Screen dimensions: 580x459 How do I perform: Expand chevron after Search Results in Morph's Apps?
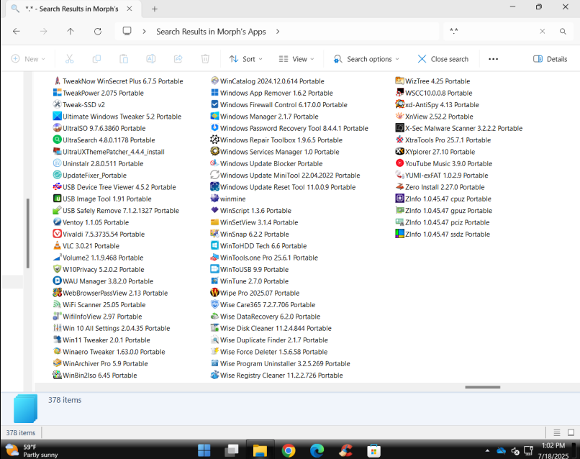pos(278,32)
